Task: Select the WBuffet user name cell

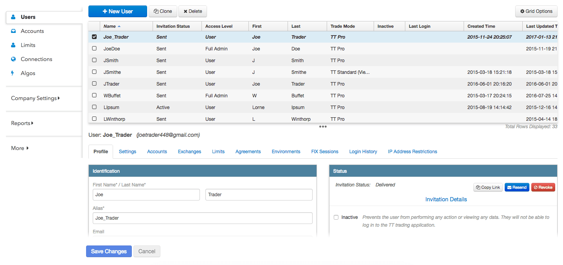Action: point(112,95)
